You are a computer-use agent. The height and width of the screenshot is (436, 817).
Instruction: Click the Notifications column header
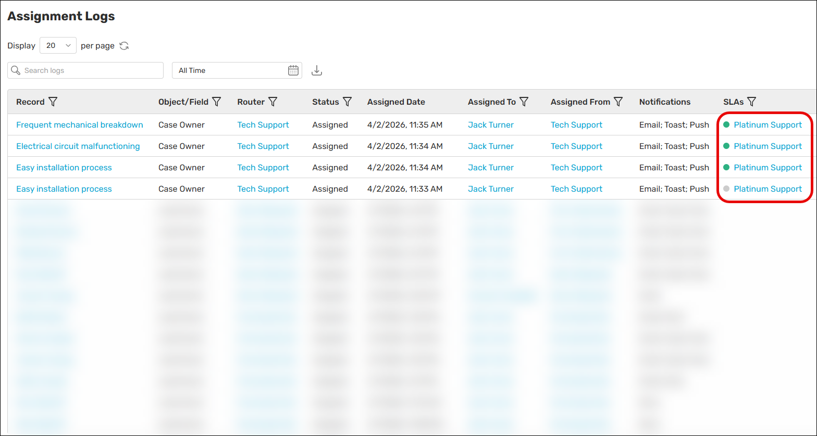tap(664, 102)
